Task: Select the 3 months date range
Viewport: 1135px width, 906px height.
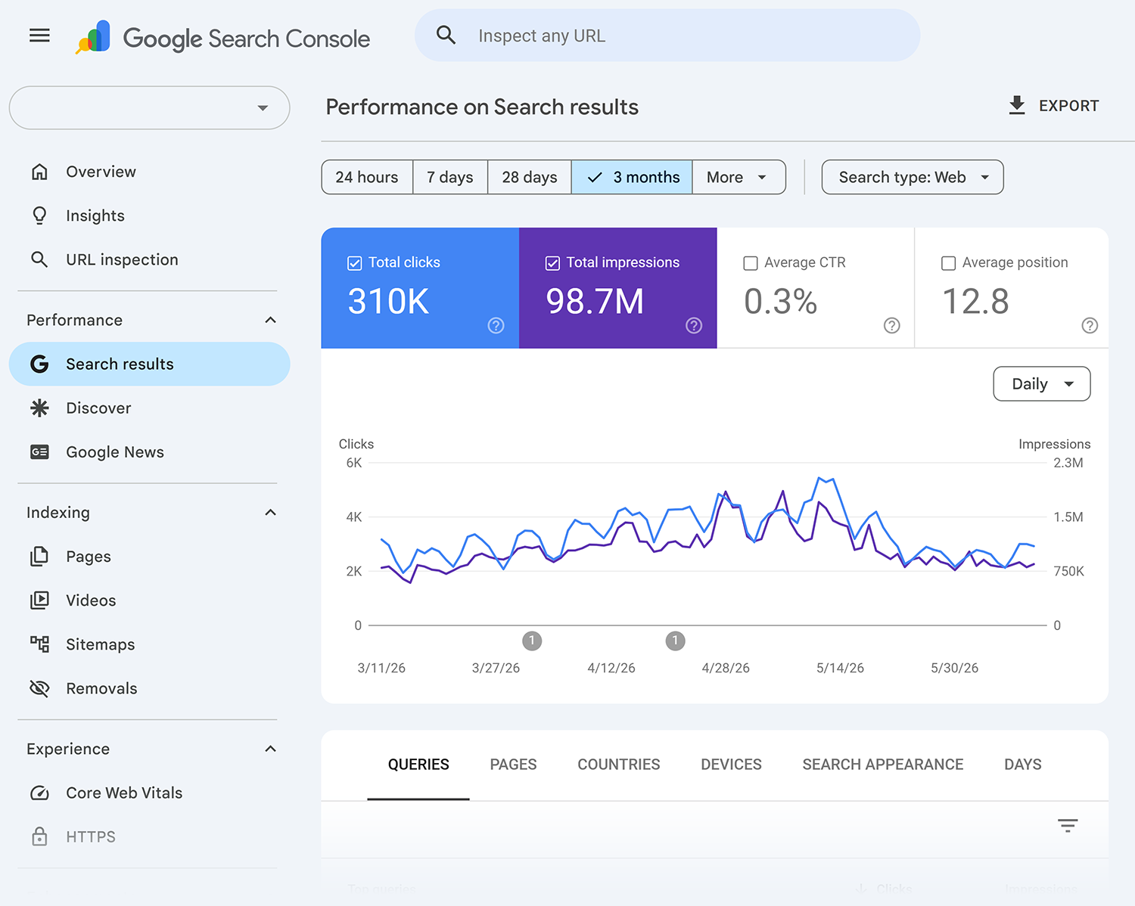Action: point(632,177)
